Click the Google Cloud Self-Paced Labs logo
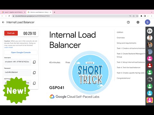This screenshot has width=154, height=115. 74,96
